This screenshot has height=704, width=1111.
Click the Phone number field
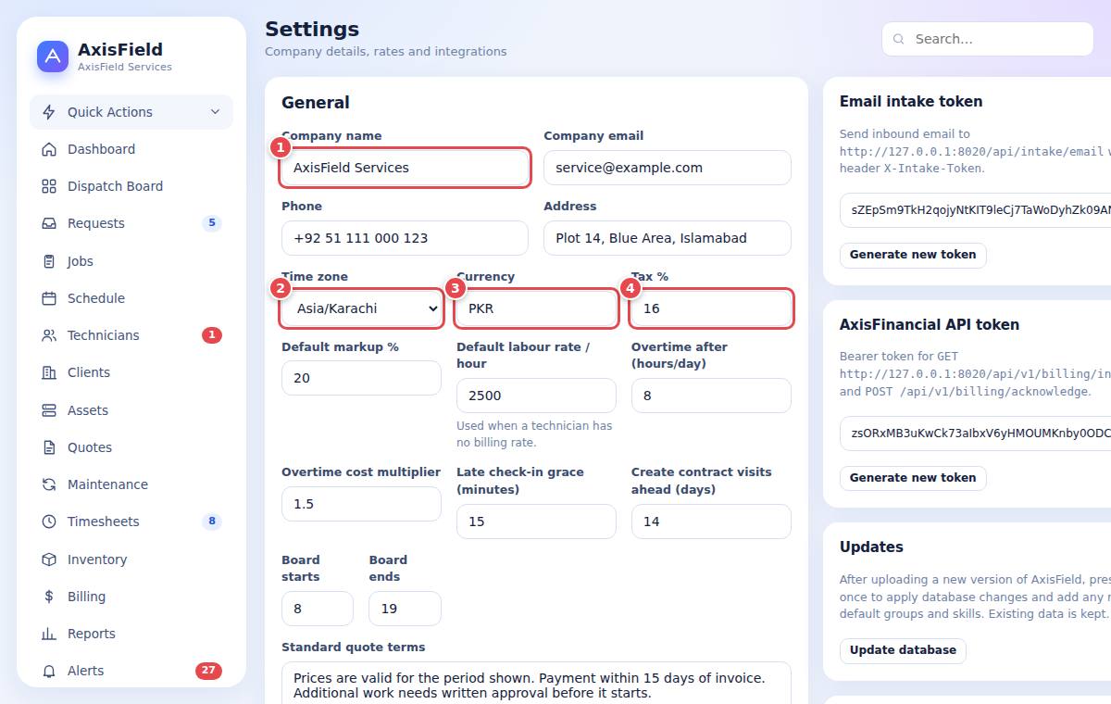point(405,238)
